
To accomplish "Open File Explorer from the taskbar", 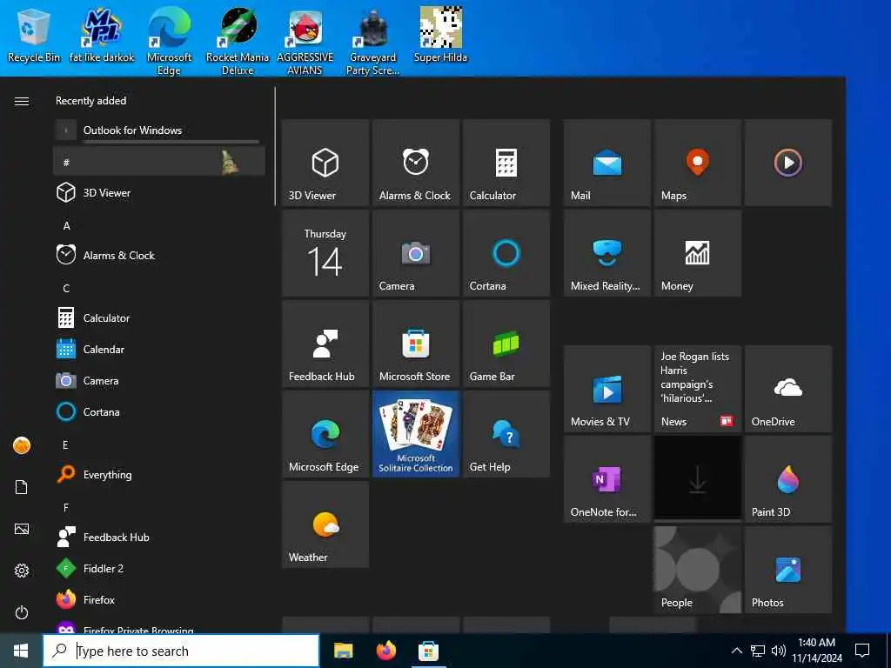I will pyautogui.click(x=343, y=651).
